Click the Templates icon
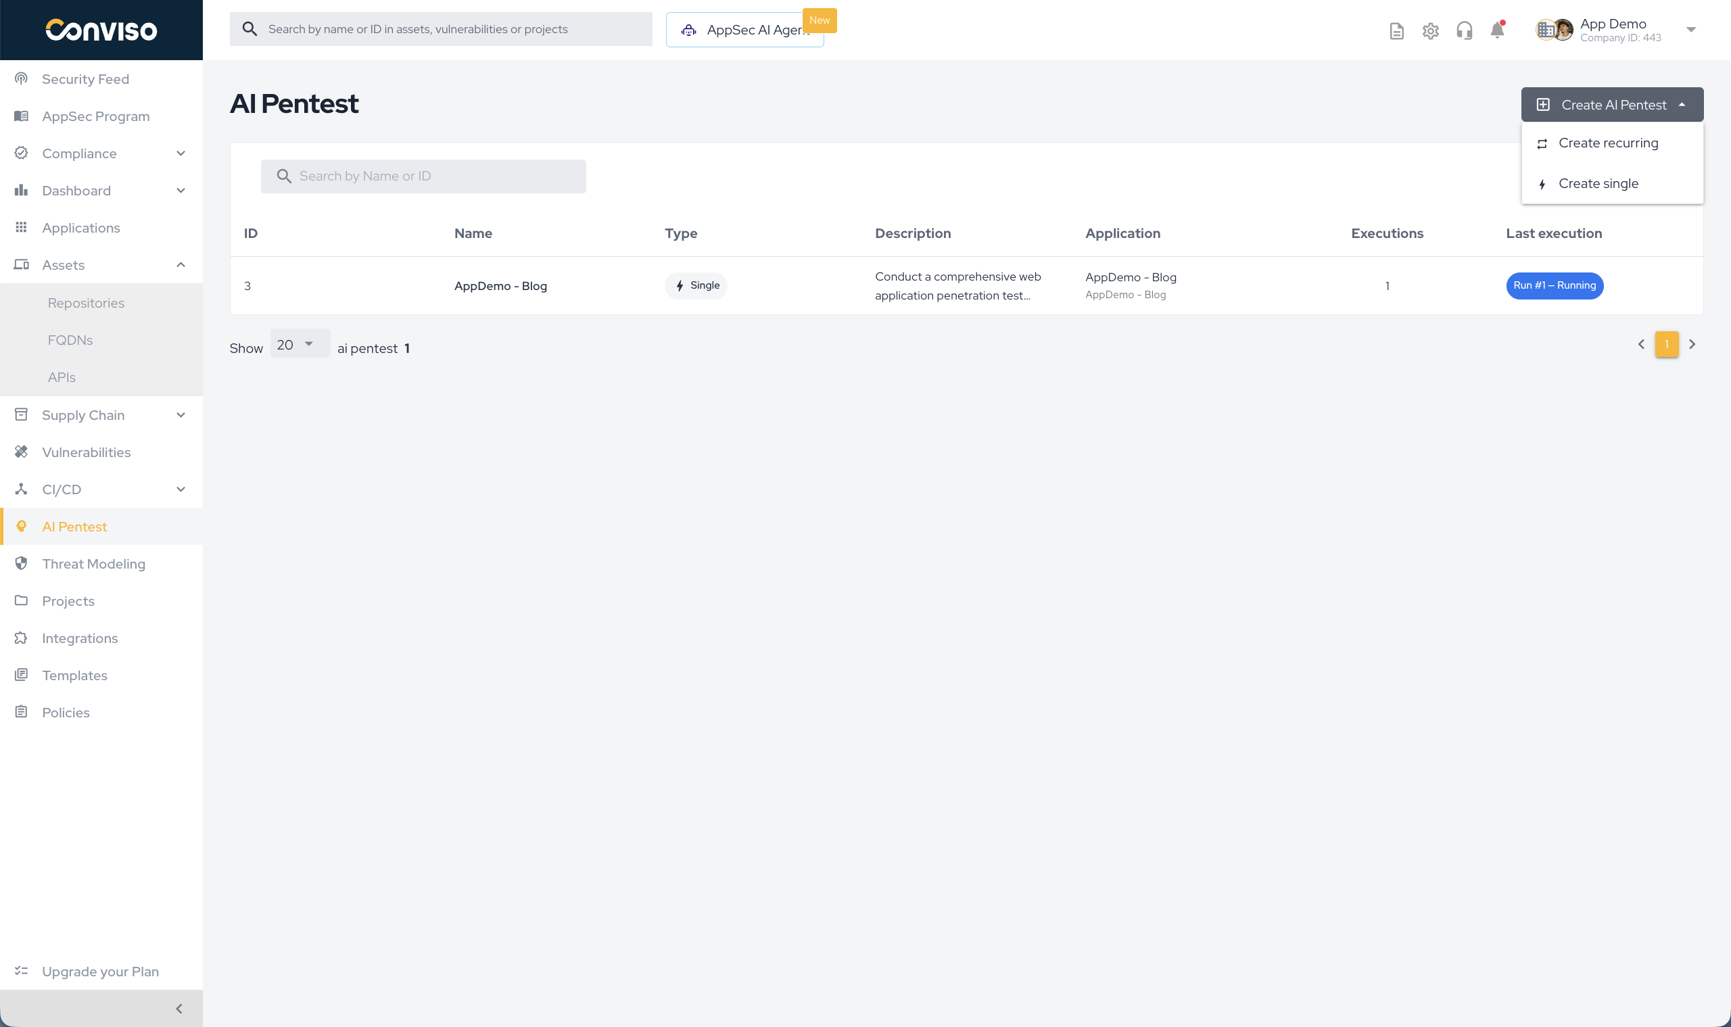The height and width of the screenshot is (1027, 1731). tap(22, 675)
